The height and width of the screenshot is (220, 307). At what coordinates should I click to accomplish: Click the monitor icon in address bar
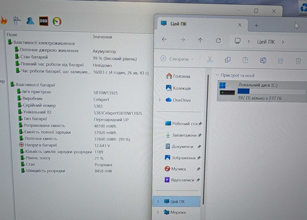(238, 41)
